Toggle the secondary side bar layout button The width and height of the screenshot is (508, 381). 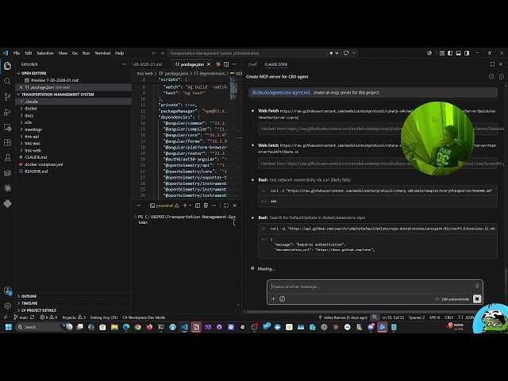click(x=467, y=53)
